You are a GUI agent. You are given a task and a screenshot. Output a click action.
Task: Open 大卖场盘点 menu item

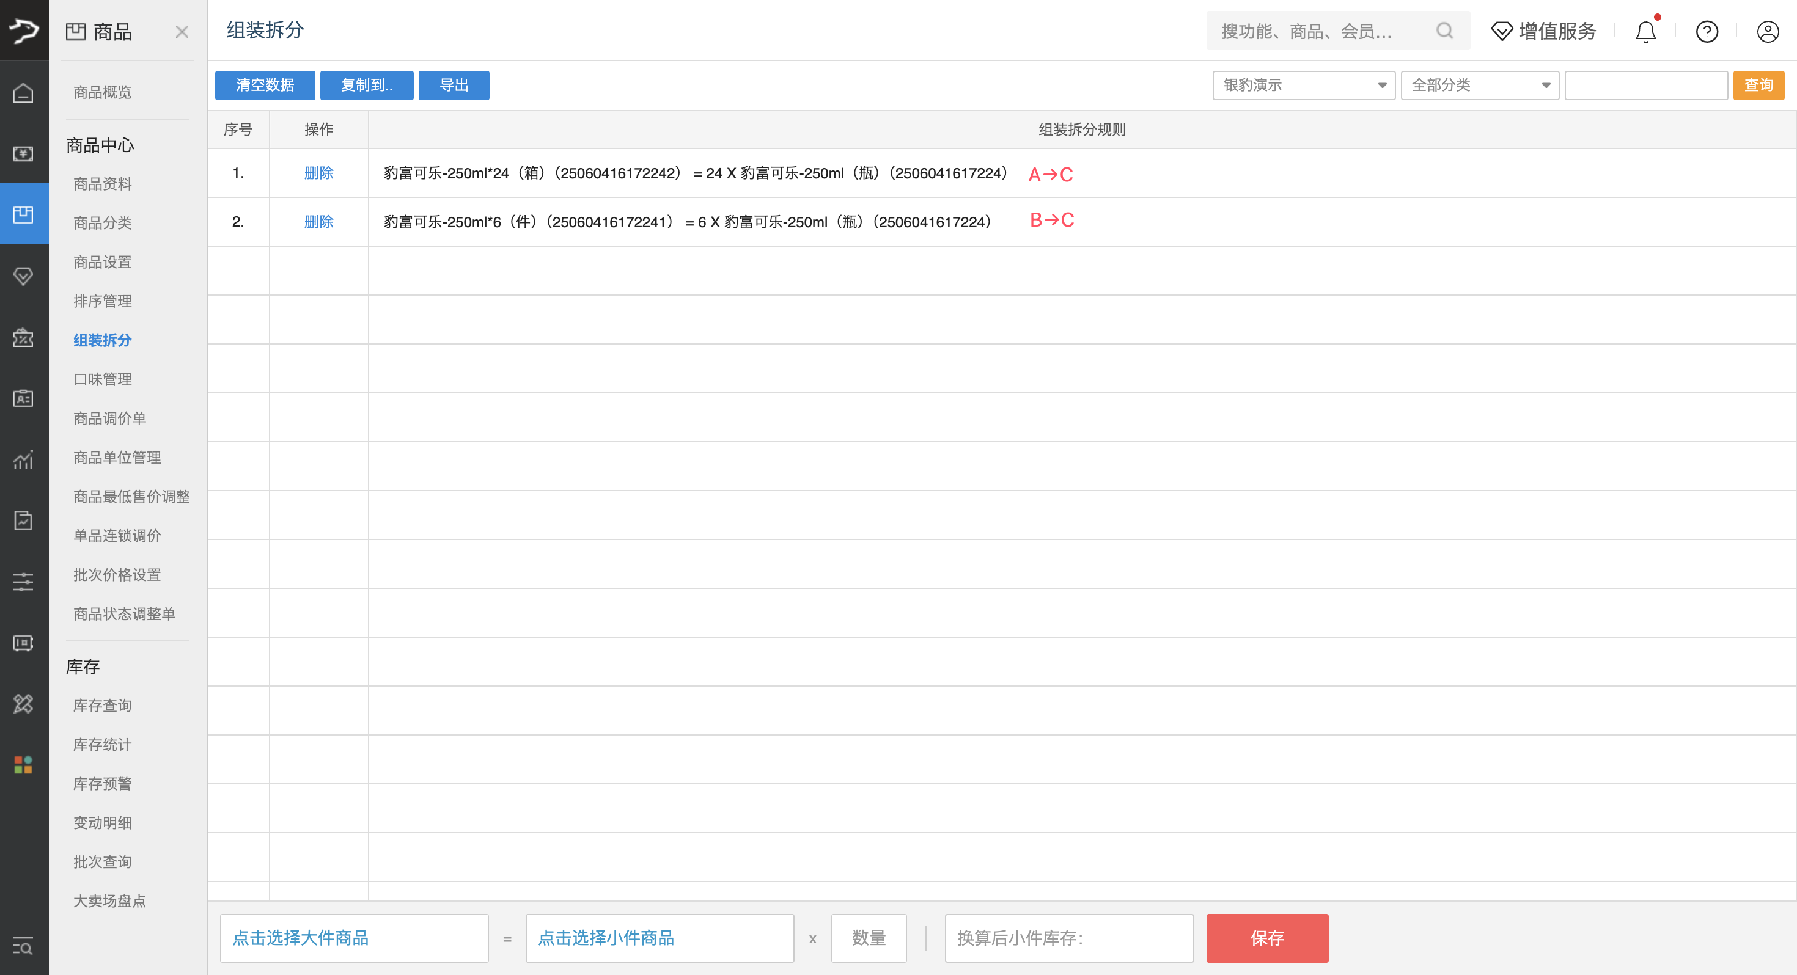tap(109, 901)
